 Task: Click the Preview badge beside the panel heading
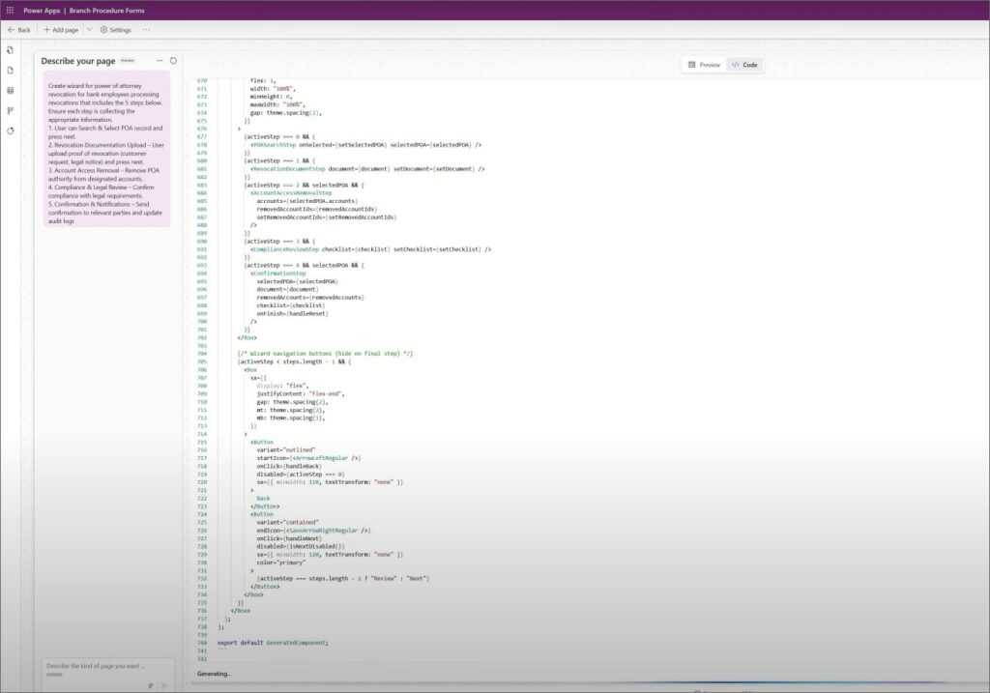[128, 61]
